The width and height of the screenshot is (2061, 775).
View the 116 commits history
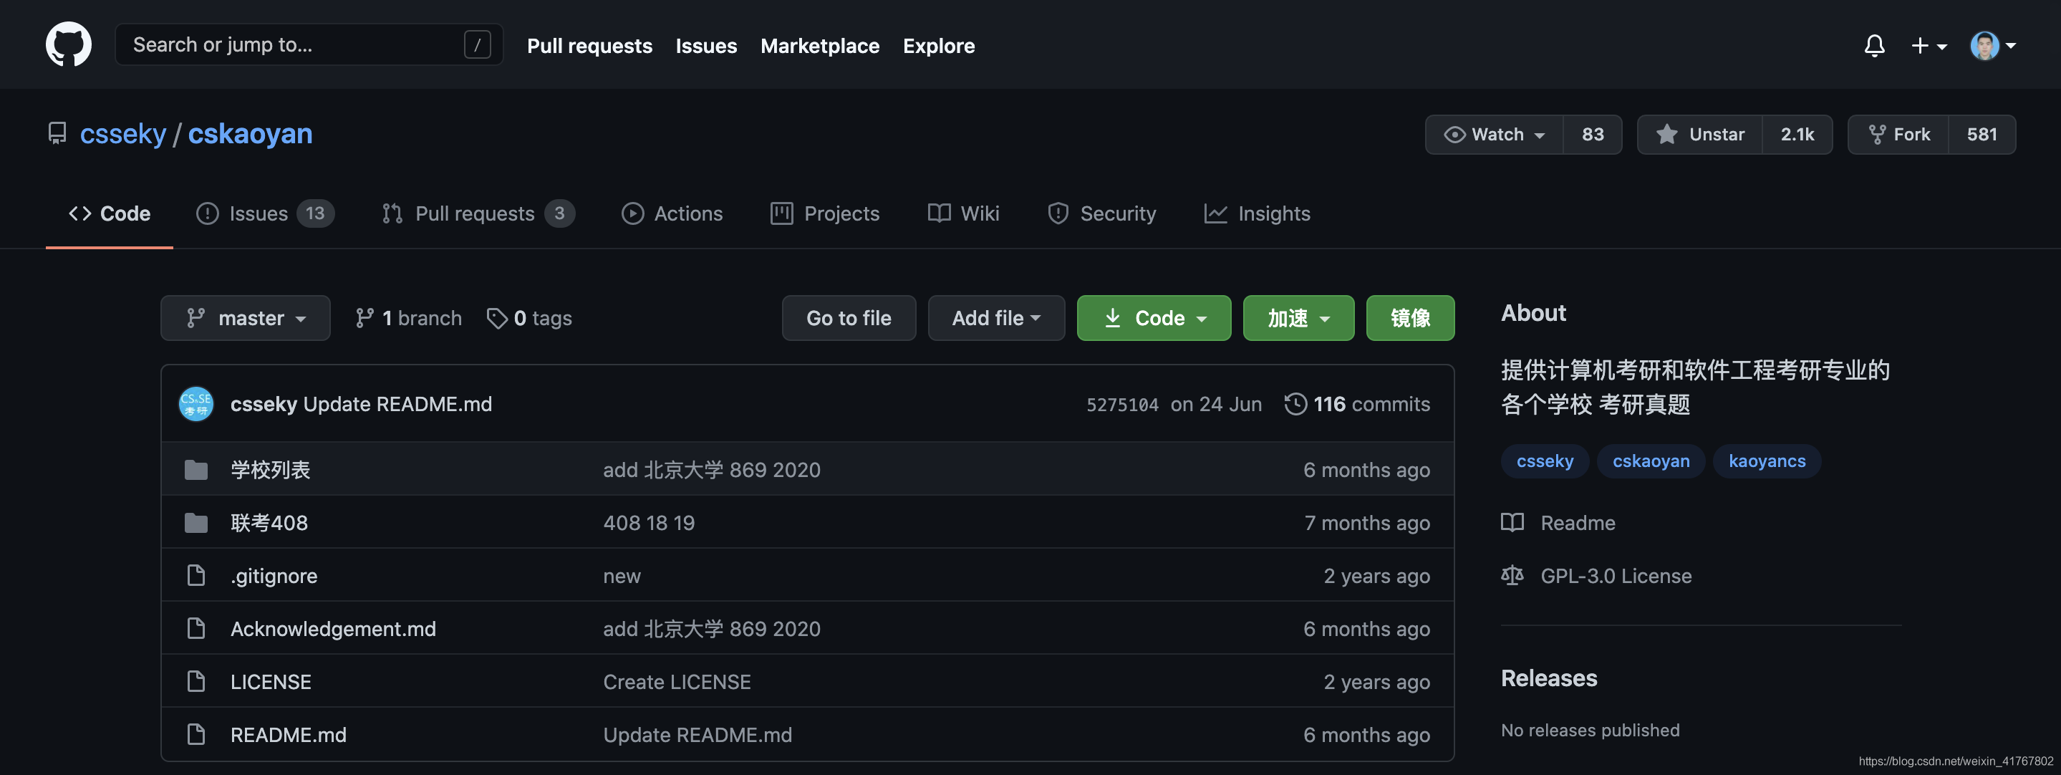pyautogui.click(x=1357, y=403)
